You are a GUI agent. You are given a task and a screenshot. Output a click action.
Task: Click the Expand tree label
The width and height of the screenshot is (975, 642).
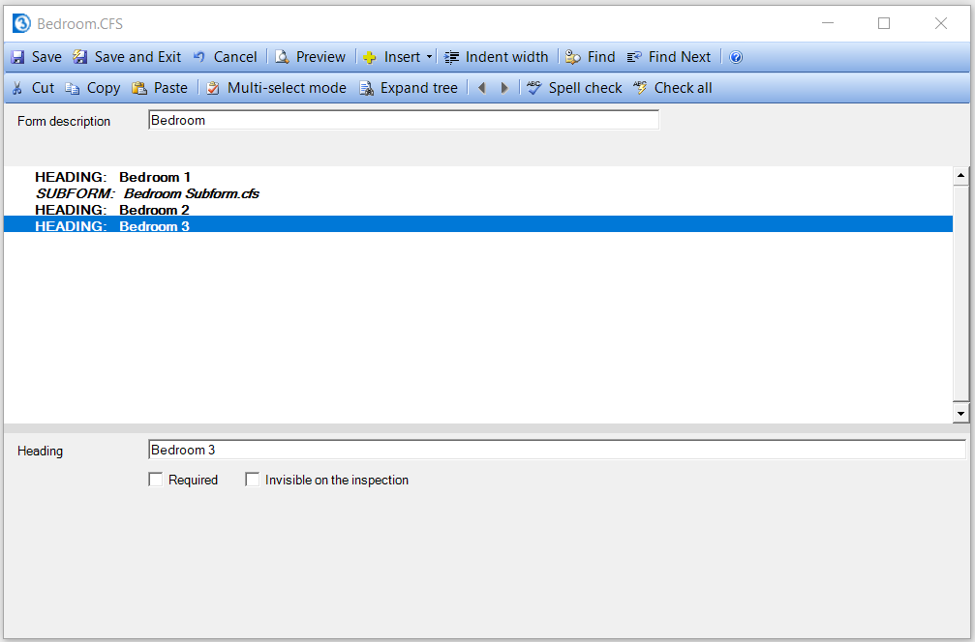419,88
